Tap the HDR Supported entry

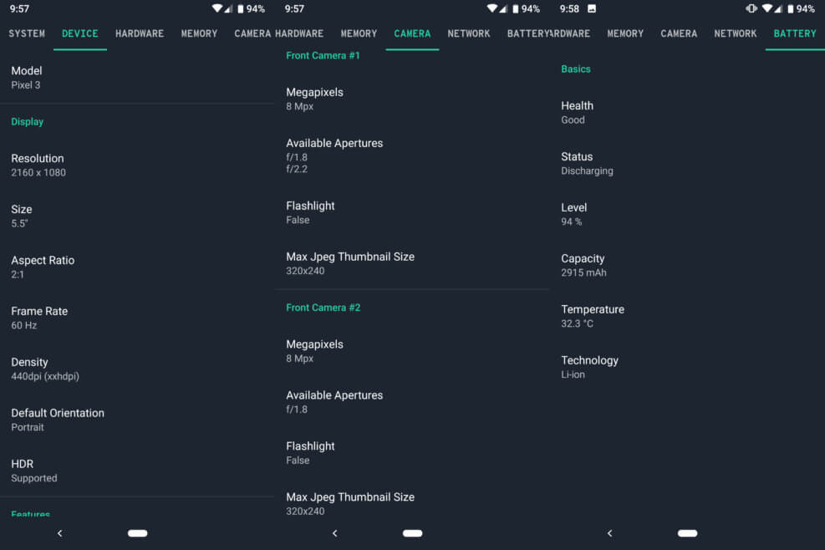point(34,471)
